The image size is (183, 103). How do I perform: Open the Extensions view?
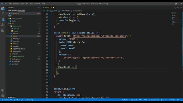pyautogui.click(x=3, y=30)
